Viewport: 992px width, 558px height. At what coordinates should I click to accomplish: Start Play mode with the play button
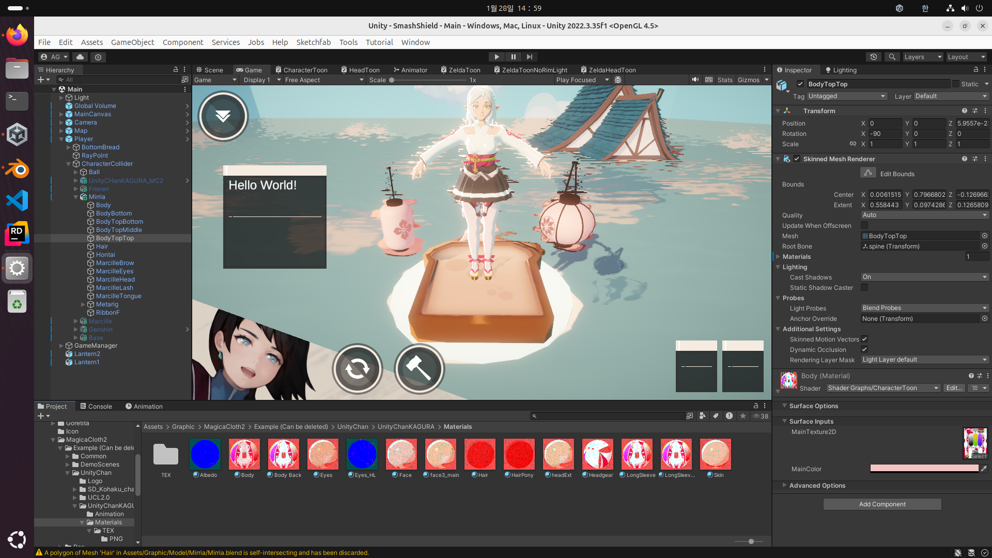497,57
